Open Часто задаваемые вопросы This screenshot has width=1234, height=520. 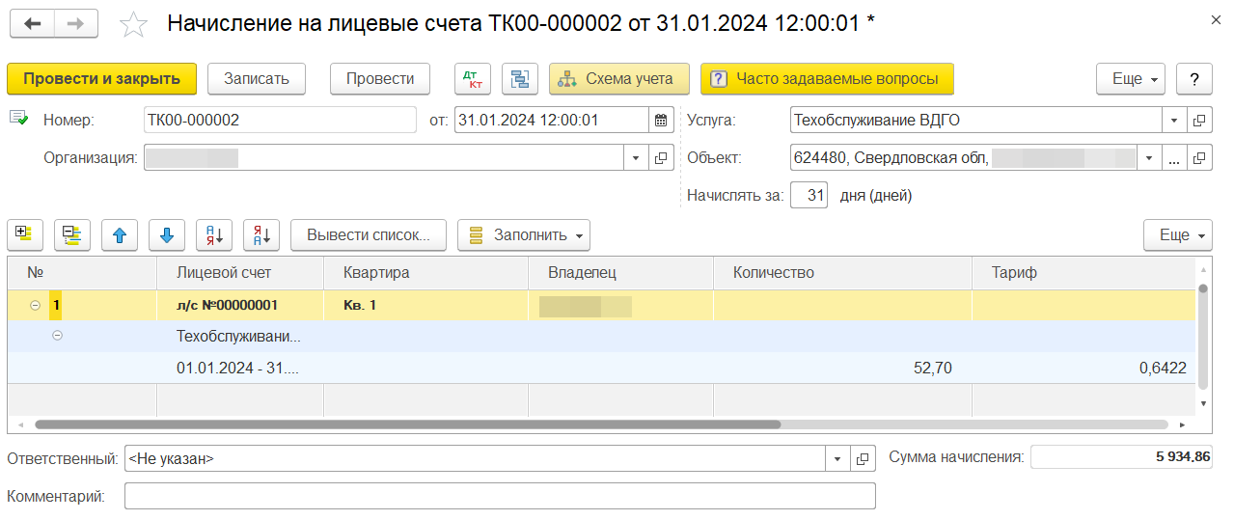pos(827,79)
